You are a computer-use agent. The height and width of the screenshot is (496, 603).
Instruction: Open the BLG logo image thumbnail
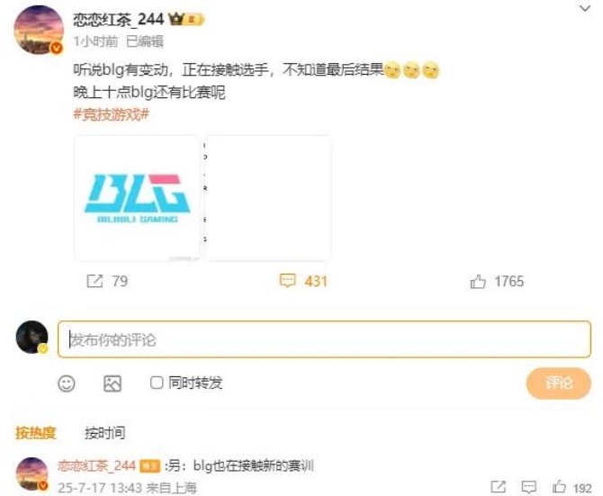tap(138, 198)
